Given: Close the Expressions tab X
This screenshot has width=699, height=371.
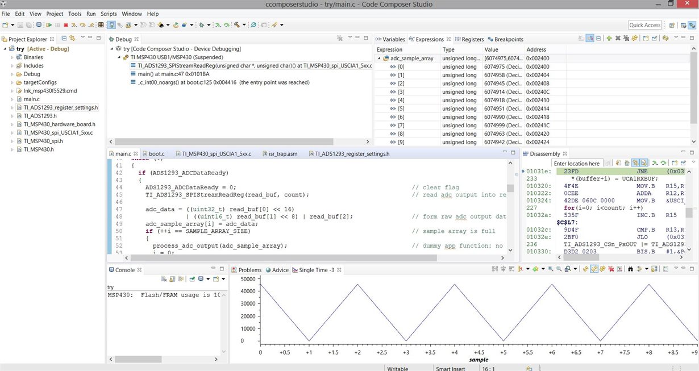Looking at the screenshot, I should pos(450,39).
